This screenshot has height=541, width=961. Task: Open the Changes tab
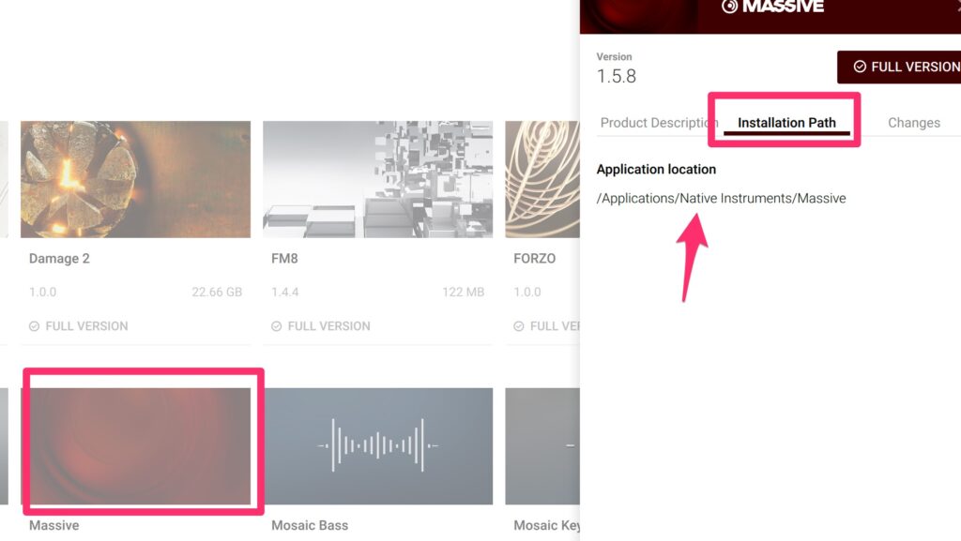coord(913,123)
